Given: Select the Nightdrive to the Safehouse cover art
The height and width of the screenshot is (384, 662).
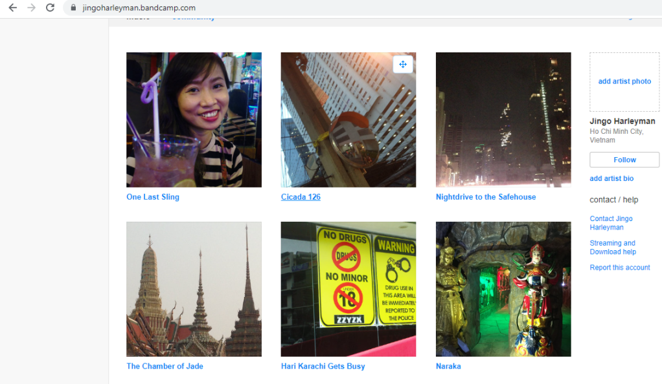Looking at the screenshot, I should 503,120.
